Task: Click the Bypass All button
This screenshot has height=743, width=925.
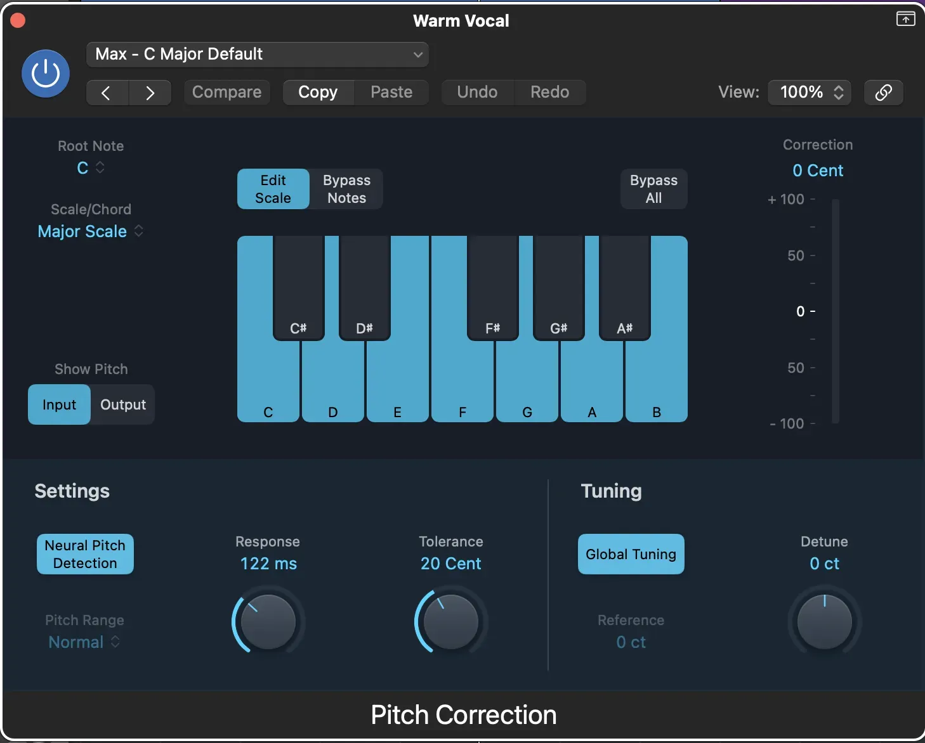Action: click(653, 189)
